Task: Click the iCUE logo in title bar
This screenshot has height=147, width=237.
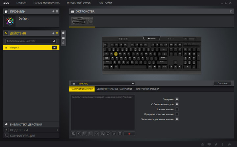Action: click(x=6, y=3)
